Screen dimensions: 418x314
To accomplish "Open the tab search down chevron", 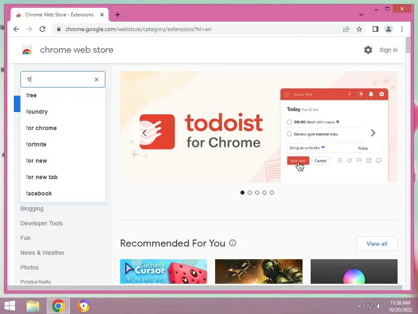I will pyautogui.click(x=361, y=15).
